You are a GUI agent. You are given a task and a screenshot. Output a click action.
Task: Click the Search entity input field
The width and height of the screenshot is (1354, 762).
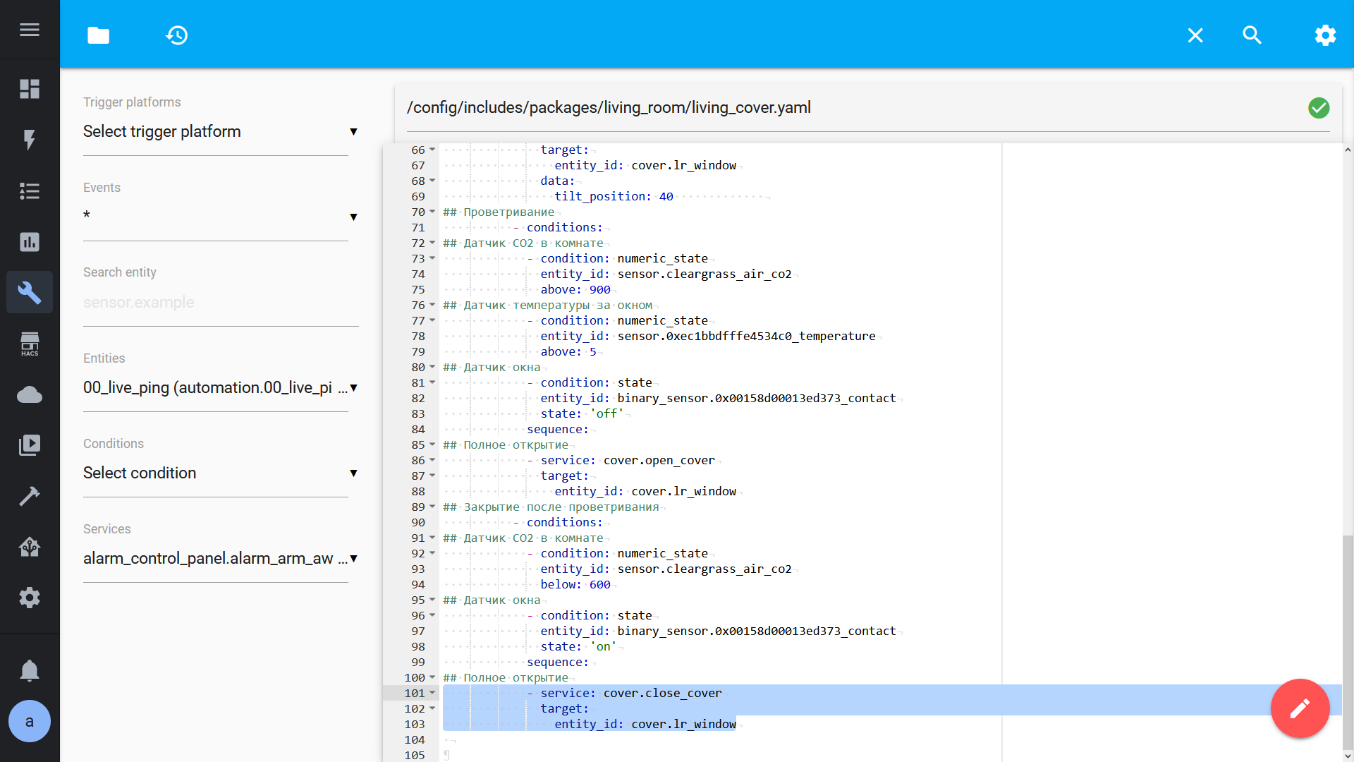[220, 303]
